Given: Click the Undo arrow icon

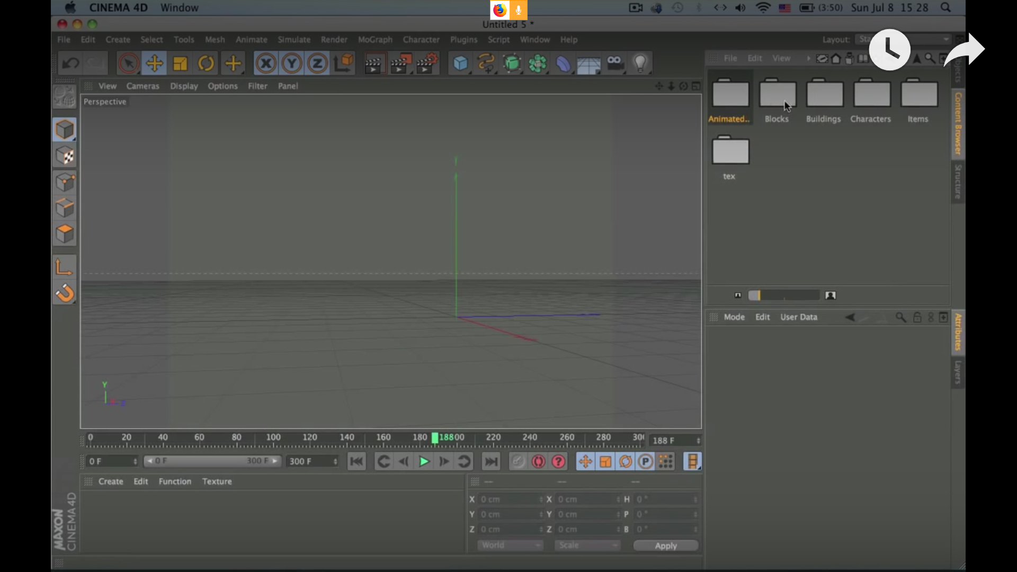Looking at the screenshot, I should (x=70, y=64).
